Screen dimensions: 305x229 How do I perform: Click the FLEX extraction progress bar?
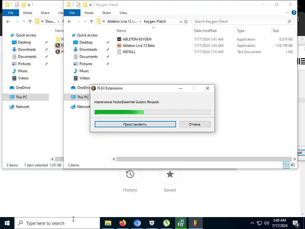(152, 112)
